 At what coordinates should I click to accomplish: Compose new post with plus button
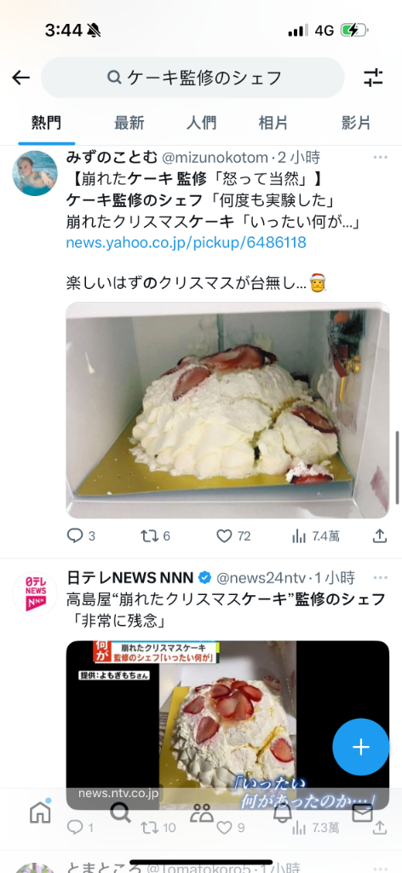[361, 747]
